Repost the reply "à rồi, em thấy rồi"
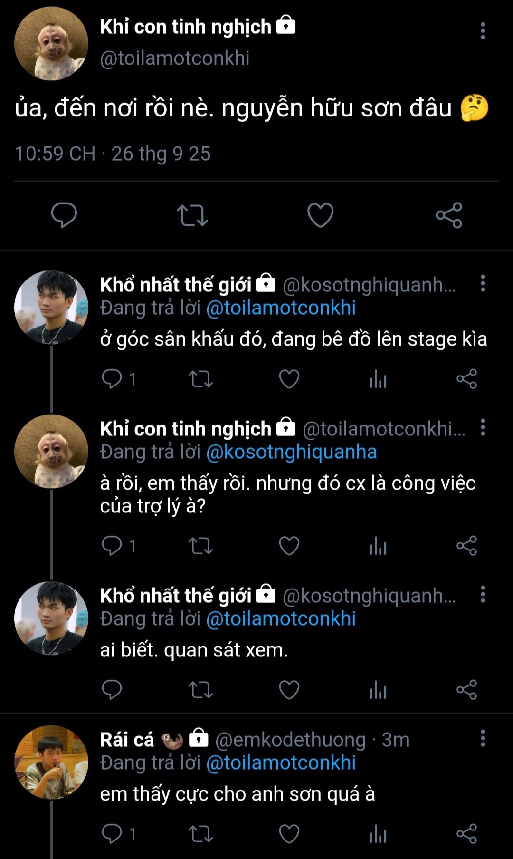This screenshot has width=513, height=859. [200, 546]
